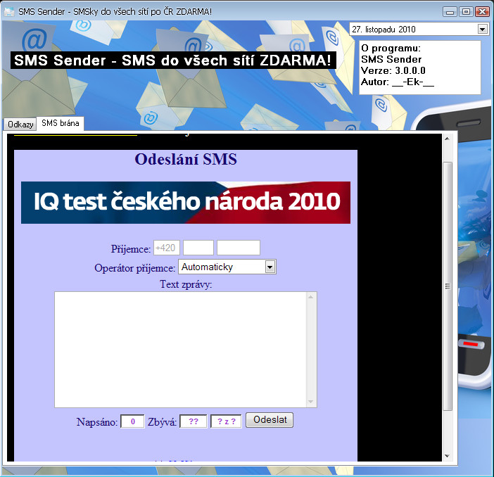Open the IQ test českého národa 2010 banner

tap(186, 203)
